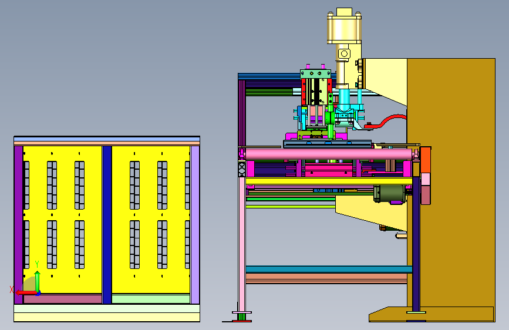Pick the salmon horizontal beam below teal bar
The width and height of the screenshot is (509, 330).
(x=326, y=278)
